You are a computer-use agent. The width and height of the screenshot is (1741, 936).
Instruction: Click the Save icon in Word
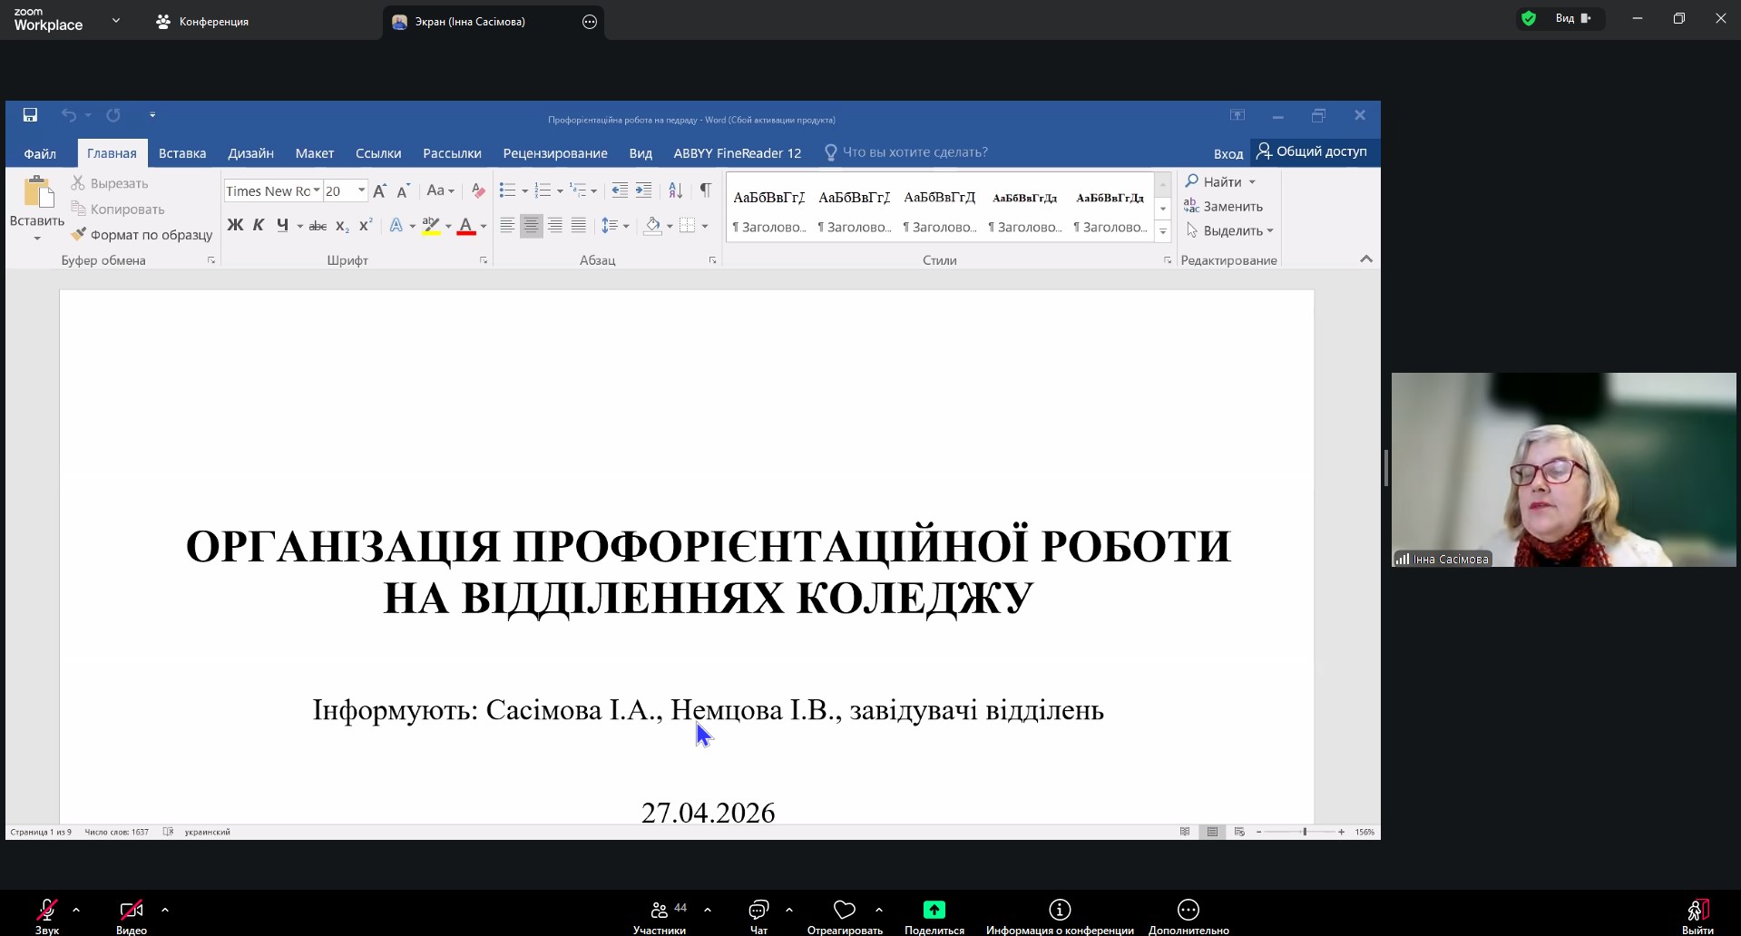click(x=30, y=115)
